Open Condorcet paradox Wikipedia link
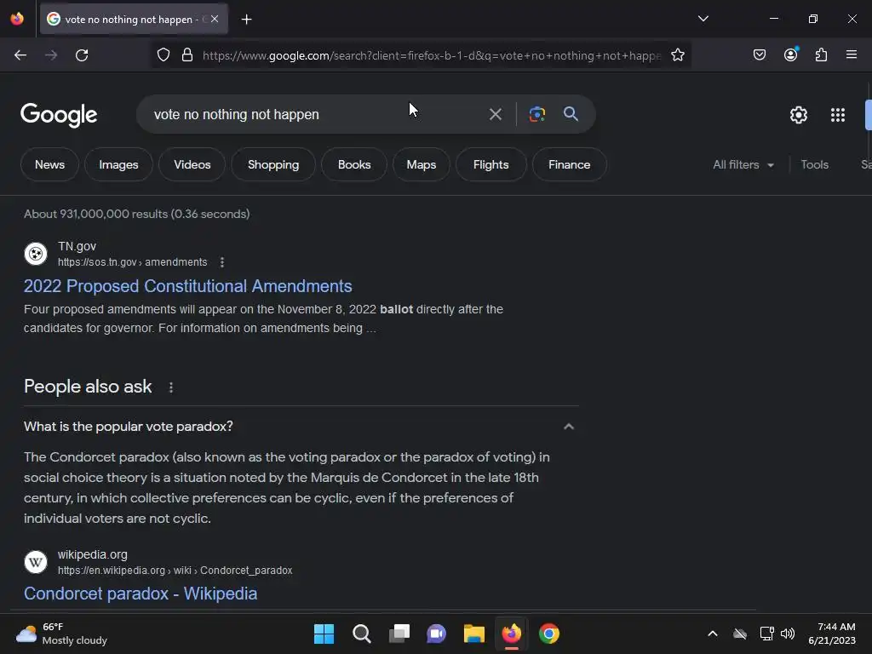Viewport: 872px width, 654px height. [x=141, y=594]
